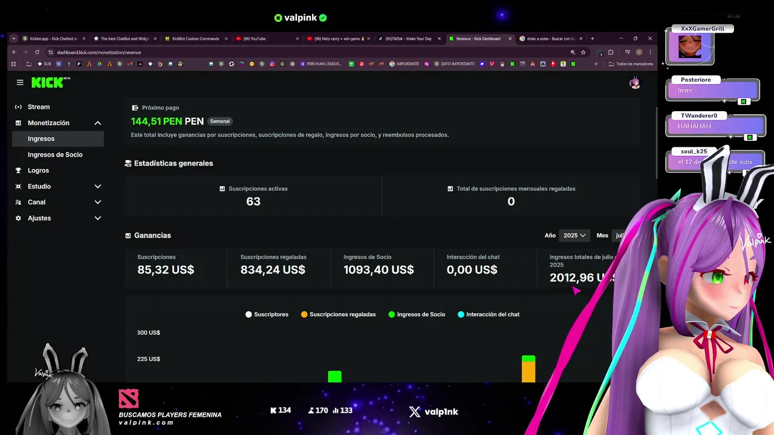Click the wallet icon beside Próximo pago

[135, 108]
